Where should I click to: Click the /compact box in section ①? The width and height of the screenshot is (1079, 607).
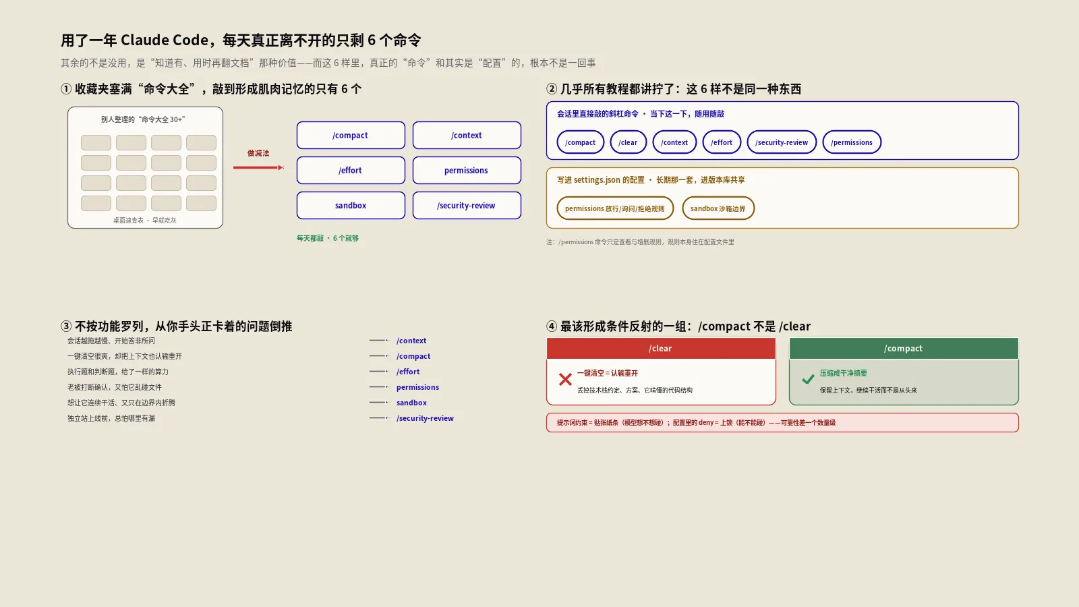point(351,135)
